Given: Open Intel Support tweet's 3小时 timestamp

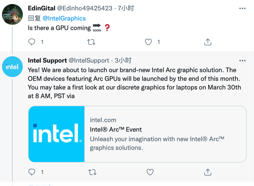Looking at the screenshot, I should (123, 61).
